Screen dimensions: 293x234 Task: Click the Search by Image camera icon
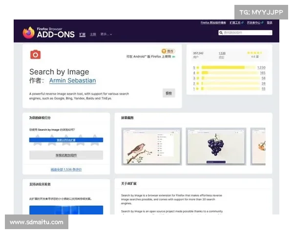click(x=35, y=54)
